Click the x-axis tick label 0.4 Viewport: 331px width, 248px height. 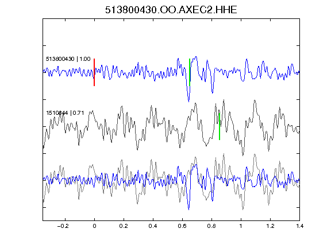(x=153, y=226)
